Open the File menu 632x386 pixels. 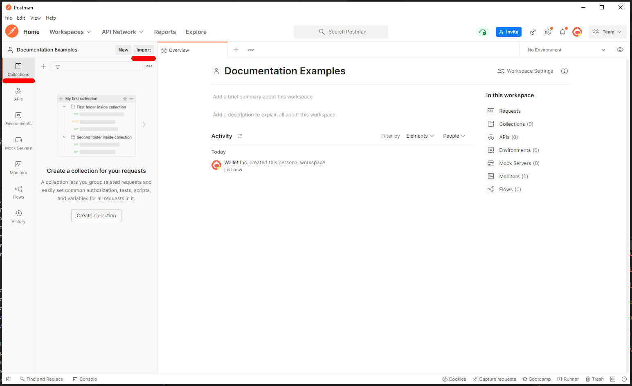(x=8, y=18)
